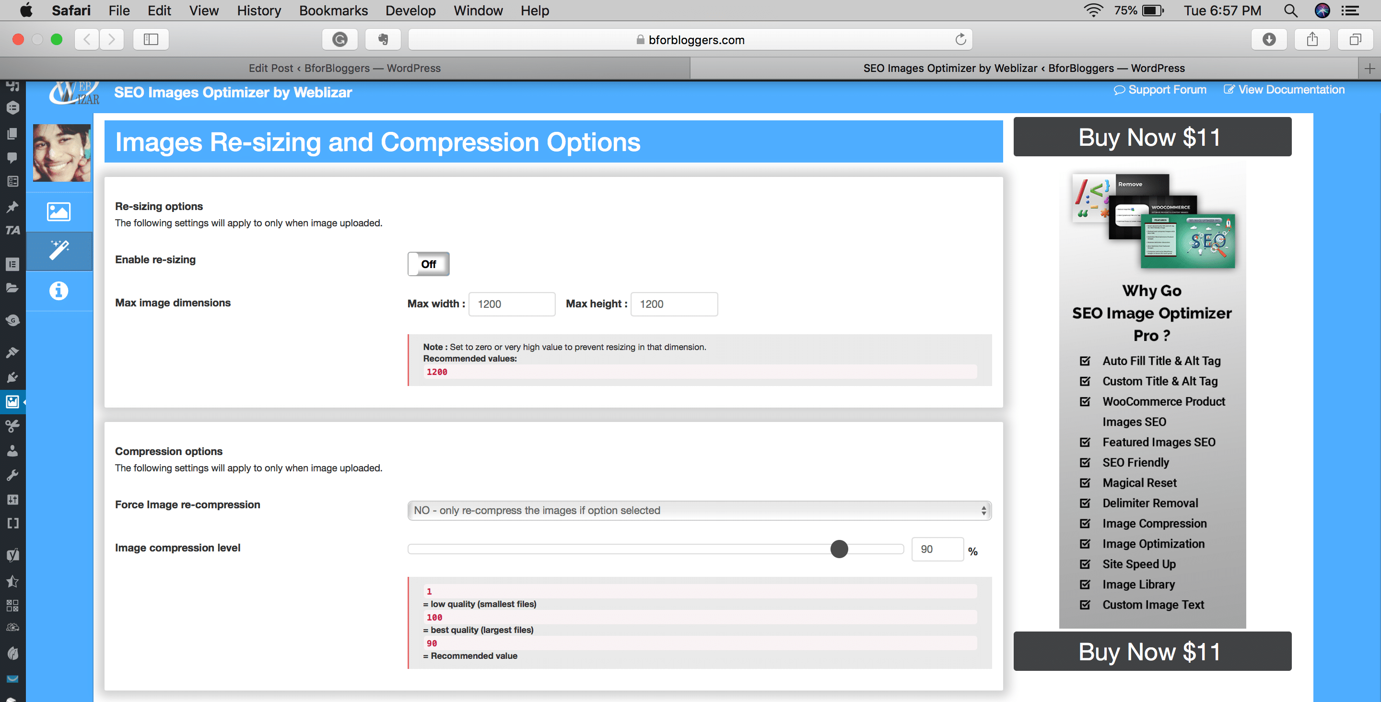This screenshot has width=1381, height=702.
Task: Open the TA ThirstyAffiliates menu icon
Action: pos(12,231)
